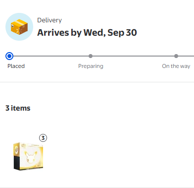Select the blue Placed status marker
Image resolution: width=194 pixels, height=188 pixels.
(9, 56)
